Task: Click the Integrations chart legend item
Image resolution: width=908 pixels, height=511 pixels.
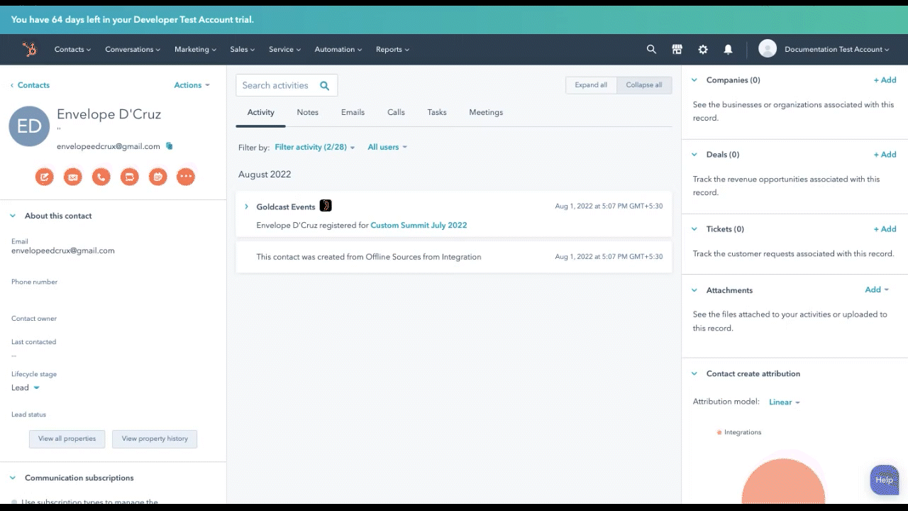Action: coord(739,432)
